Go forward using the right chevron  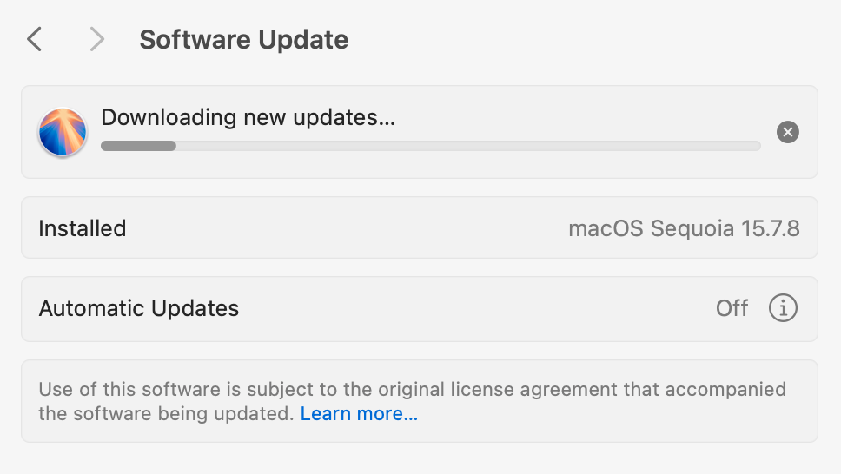tap(96, 39)
